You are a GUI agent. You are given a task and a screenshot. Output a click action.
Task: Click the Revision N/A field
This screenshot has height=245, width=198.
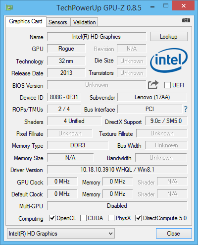[x=132, y=49]
